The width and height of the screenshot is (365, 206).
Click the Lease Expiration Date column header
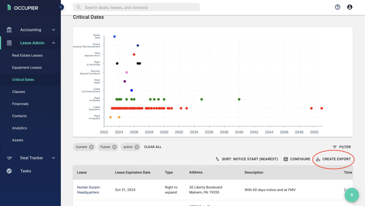click(x=133, y=172)
